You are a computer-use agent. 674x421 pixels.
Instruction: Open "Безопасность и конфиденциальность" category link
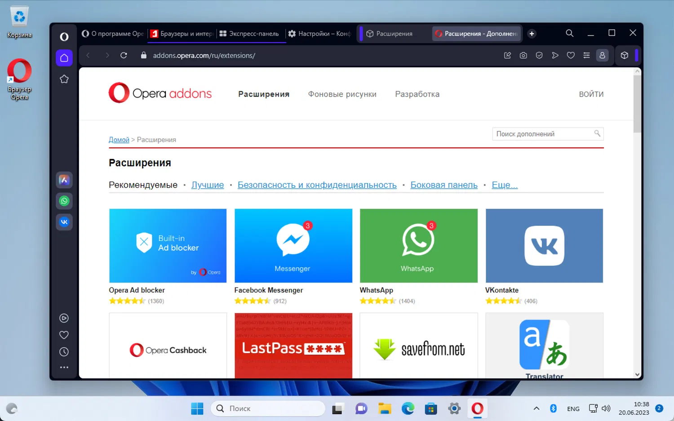tap(317, 185)
